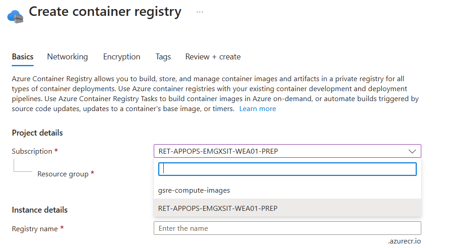
Task: Select the Project details heading
Action: (37, 133)
